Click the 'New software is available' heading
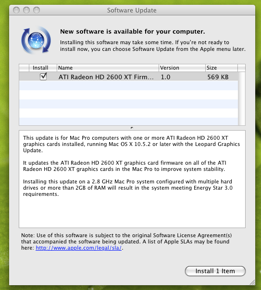Viewport: 261px width, 290px height. coord(133,31)
